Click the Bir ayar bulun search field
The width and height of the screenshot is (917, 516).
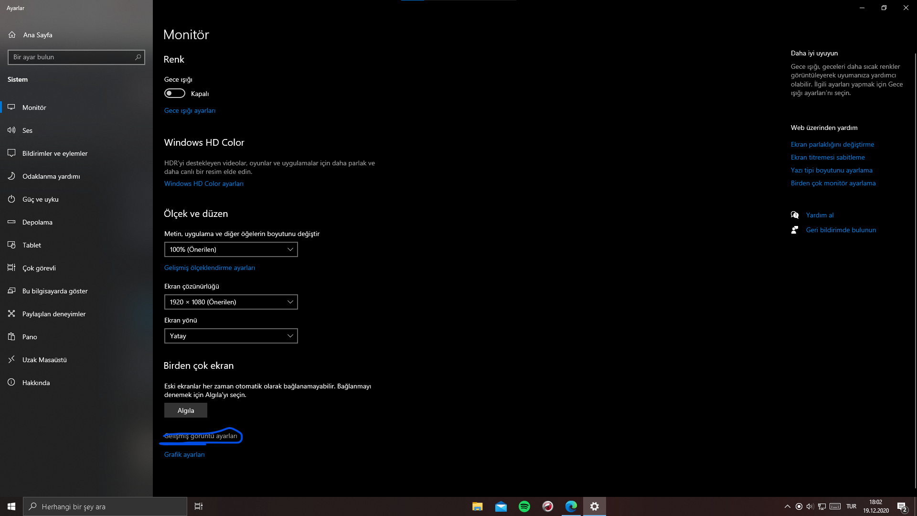tap(72, 57)
